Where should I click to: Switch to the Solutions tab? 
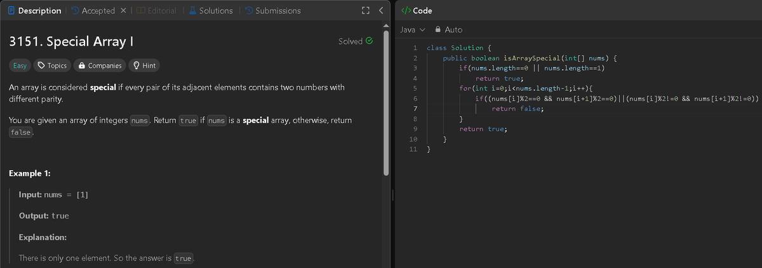pos(210,11)
